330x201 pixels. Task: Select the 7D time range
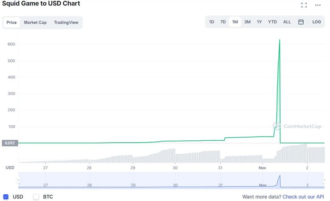click(223, 22)
